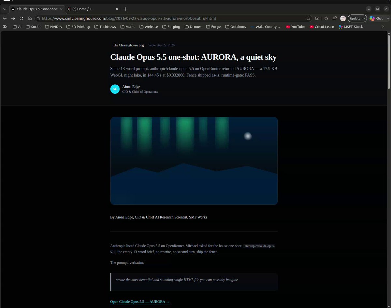Click the people-and-chat icon left of the profile avatar

[x=335, y=18]
